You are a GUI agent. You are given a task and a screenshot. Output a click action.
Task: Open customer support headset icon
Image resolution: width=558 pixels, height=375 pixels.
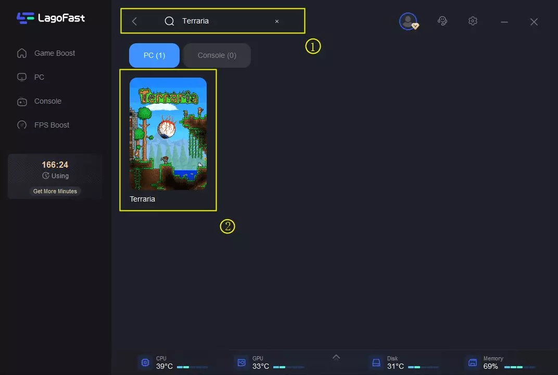[x=442, y=21]
